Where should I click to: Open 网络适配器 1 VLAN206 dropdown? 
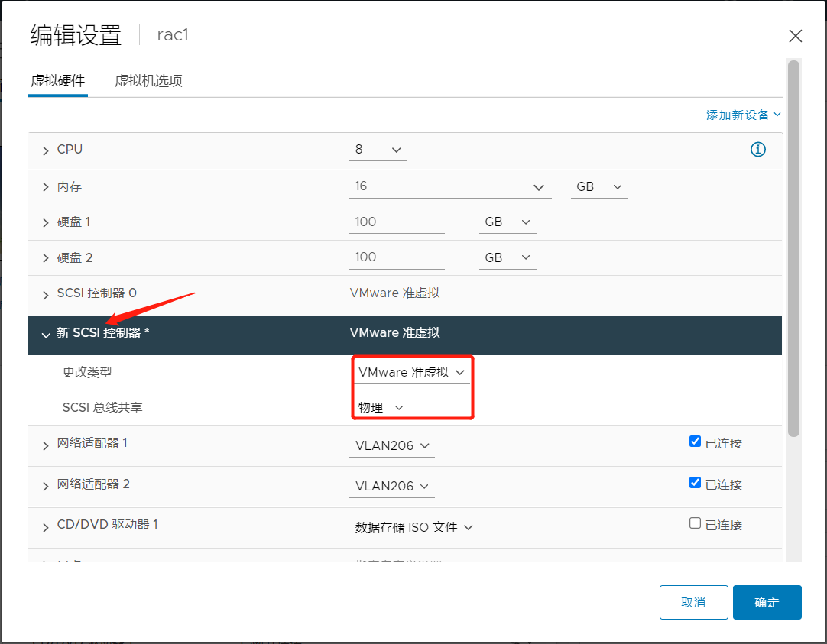pos(392,446)
